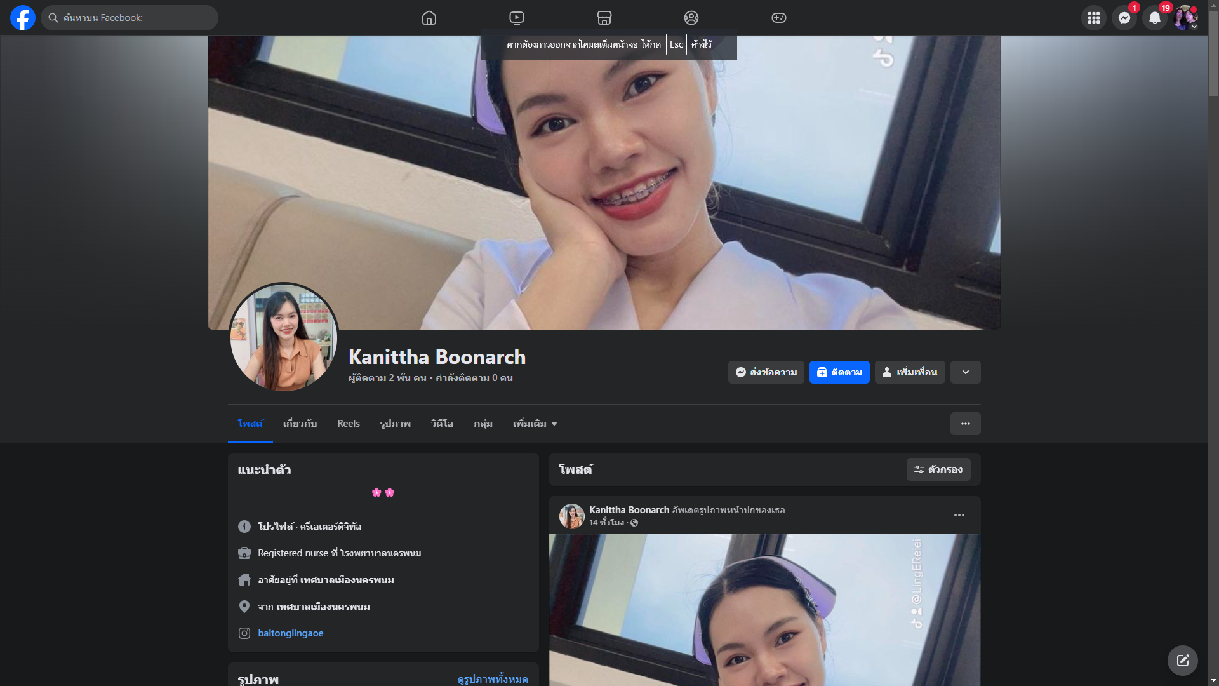Expand the เพิ่มเติม tab dropdown
Screen dimensions: 1219x686
pyautogui.click(x=535, y=424)
